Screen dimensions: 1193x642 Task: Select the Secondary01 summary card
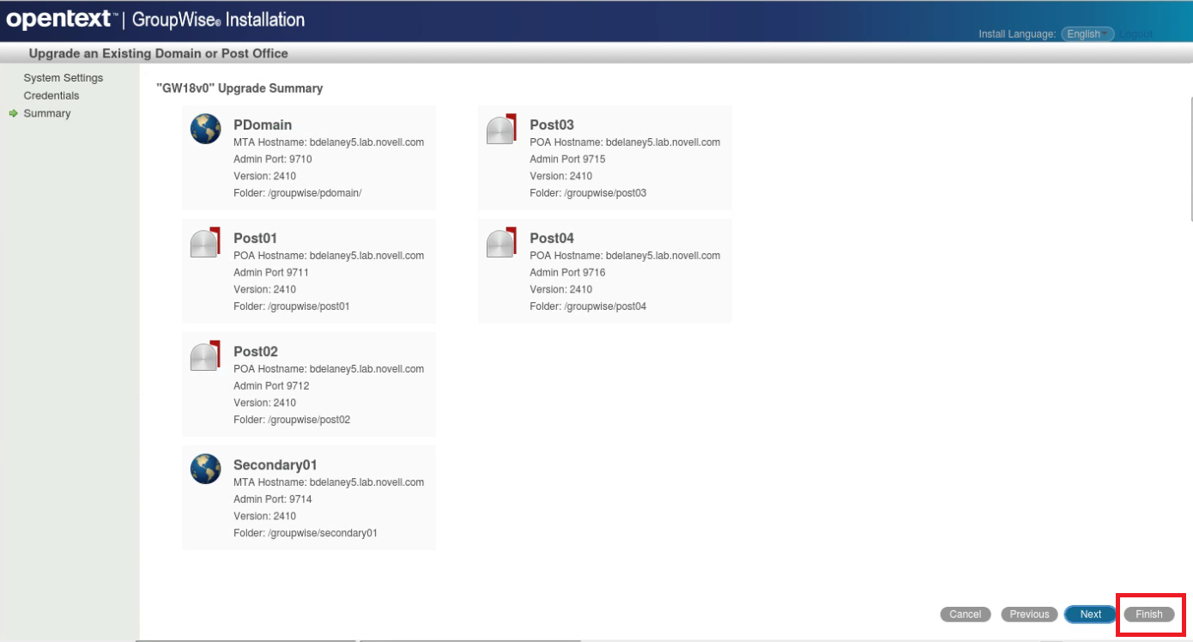click(x=308, y=497)
